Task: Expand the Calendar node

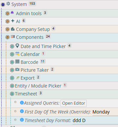Action: 12,54
